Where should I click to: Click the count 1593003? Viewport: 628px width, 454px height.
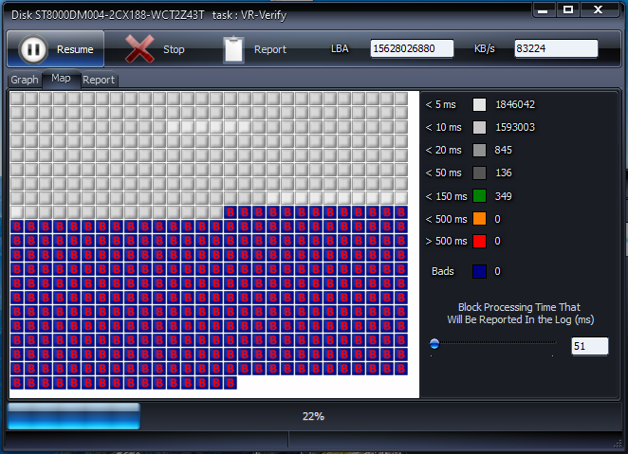[x=515, y=127]
